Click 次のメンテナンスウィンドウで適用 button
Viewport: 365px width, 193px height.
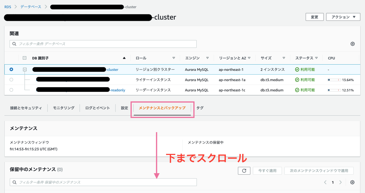point(319,171)
